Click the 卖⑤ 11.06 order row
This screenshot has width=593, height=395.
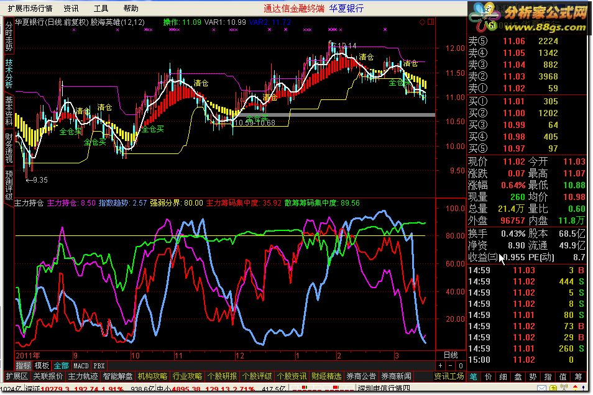[527, 41]
